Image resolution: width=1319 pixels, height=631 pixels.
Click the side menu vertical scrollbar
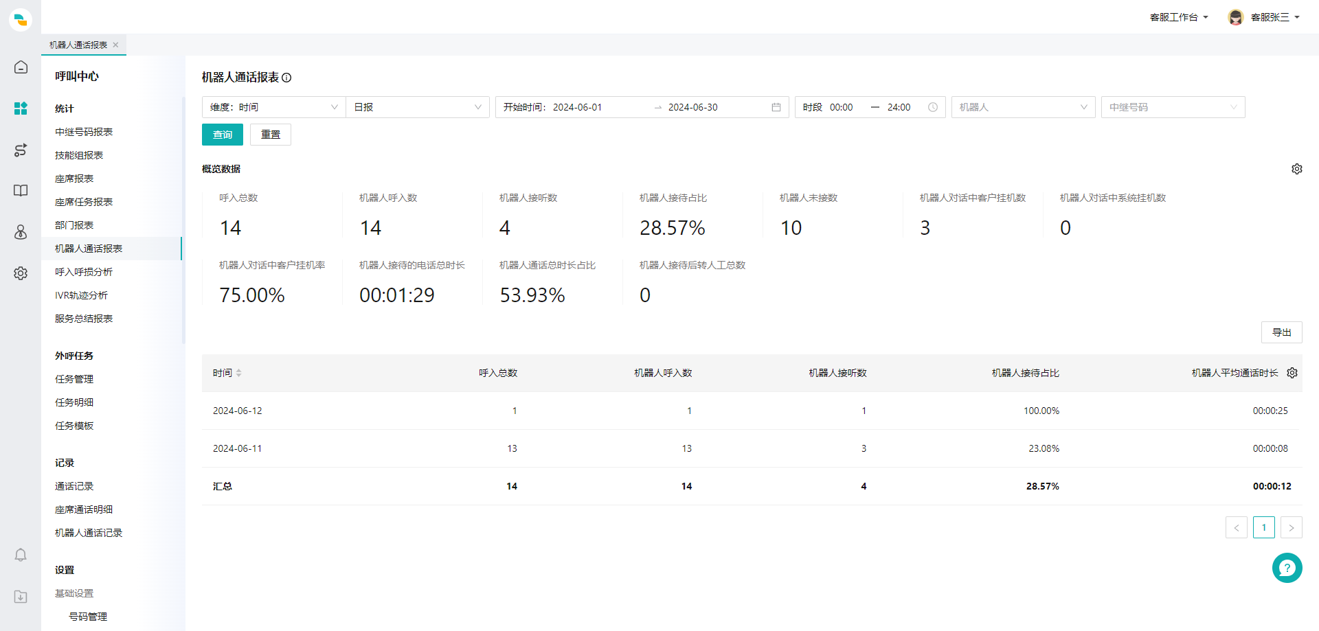tap(183, 220)
